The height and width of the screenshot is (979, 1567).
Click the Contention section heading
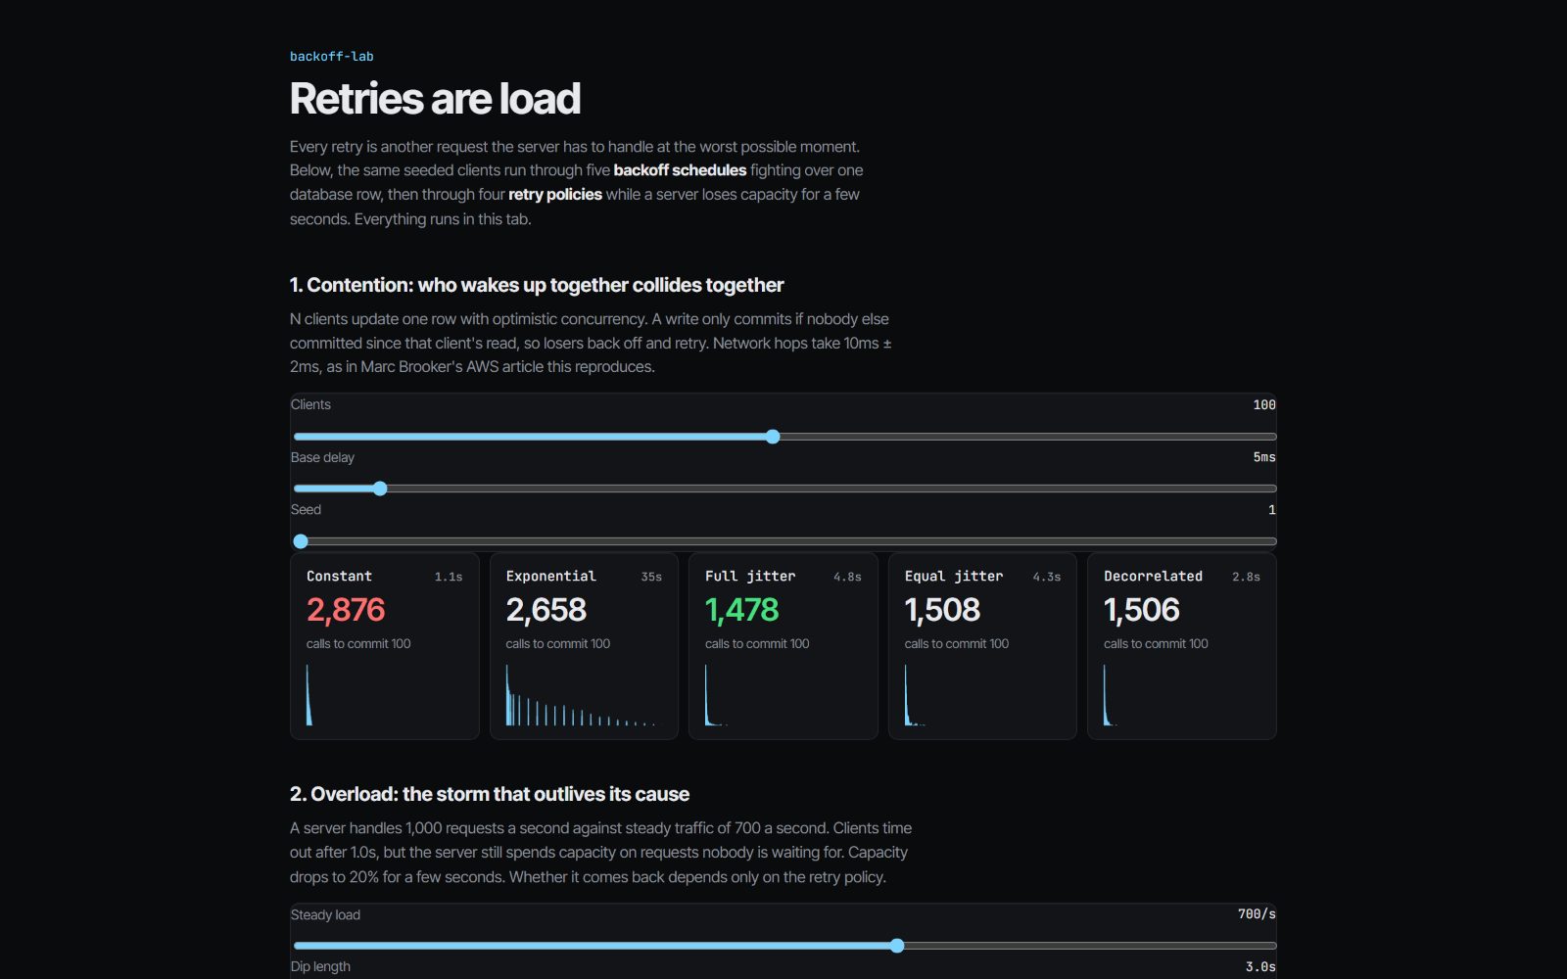(x=537, y=285)
